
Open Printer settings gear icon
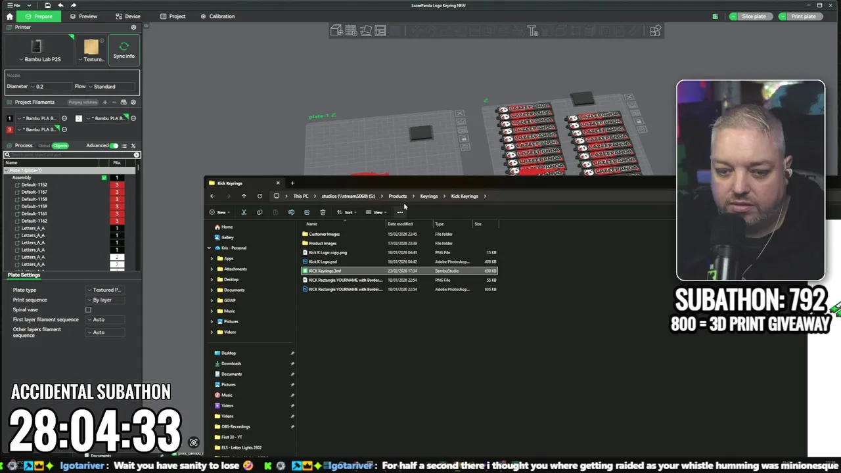pyautogui.click(x=134, y=28)
